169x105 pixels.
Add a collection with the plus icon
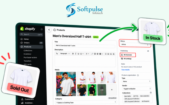pos(151,93)
